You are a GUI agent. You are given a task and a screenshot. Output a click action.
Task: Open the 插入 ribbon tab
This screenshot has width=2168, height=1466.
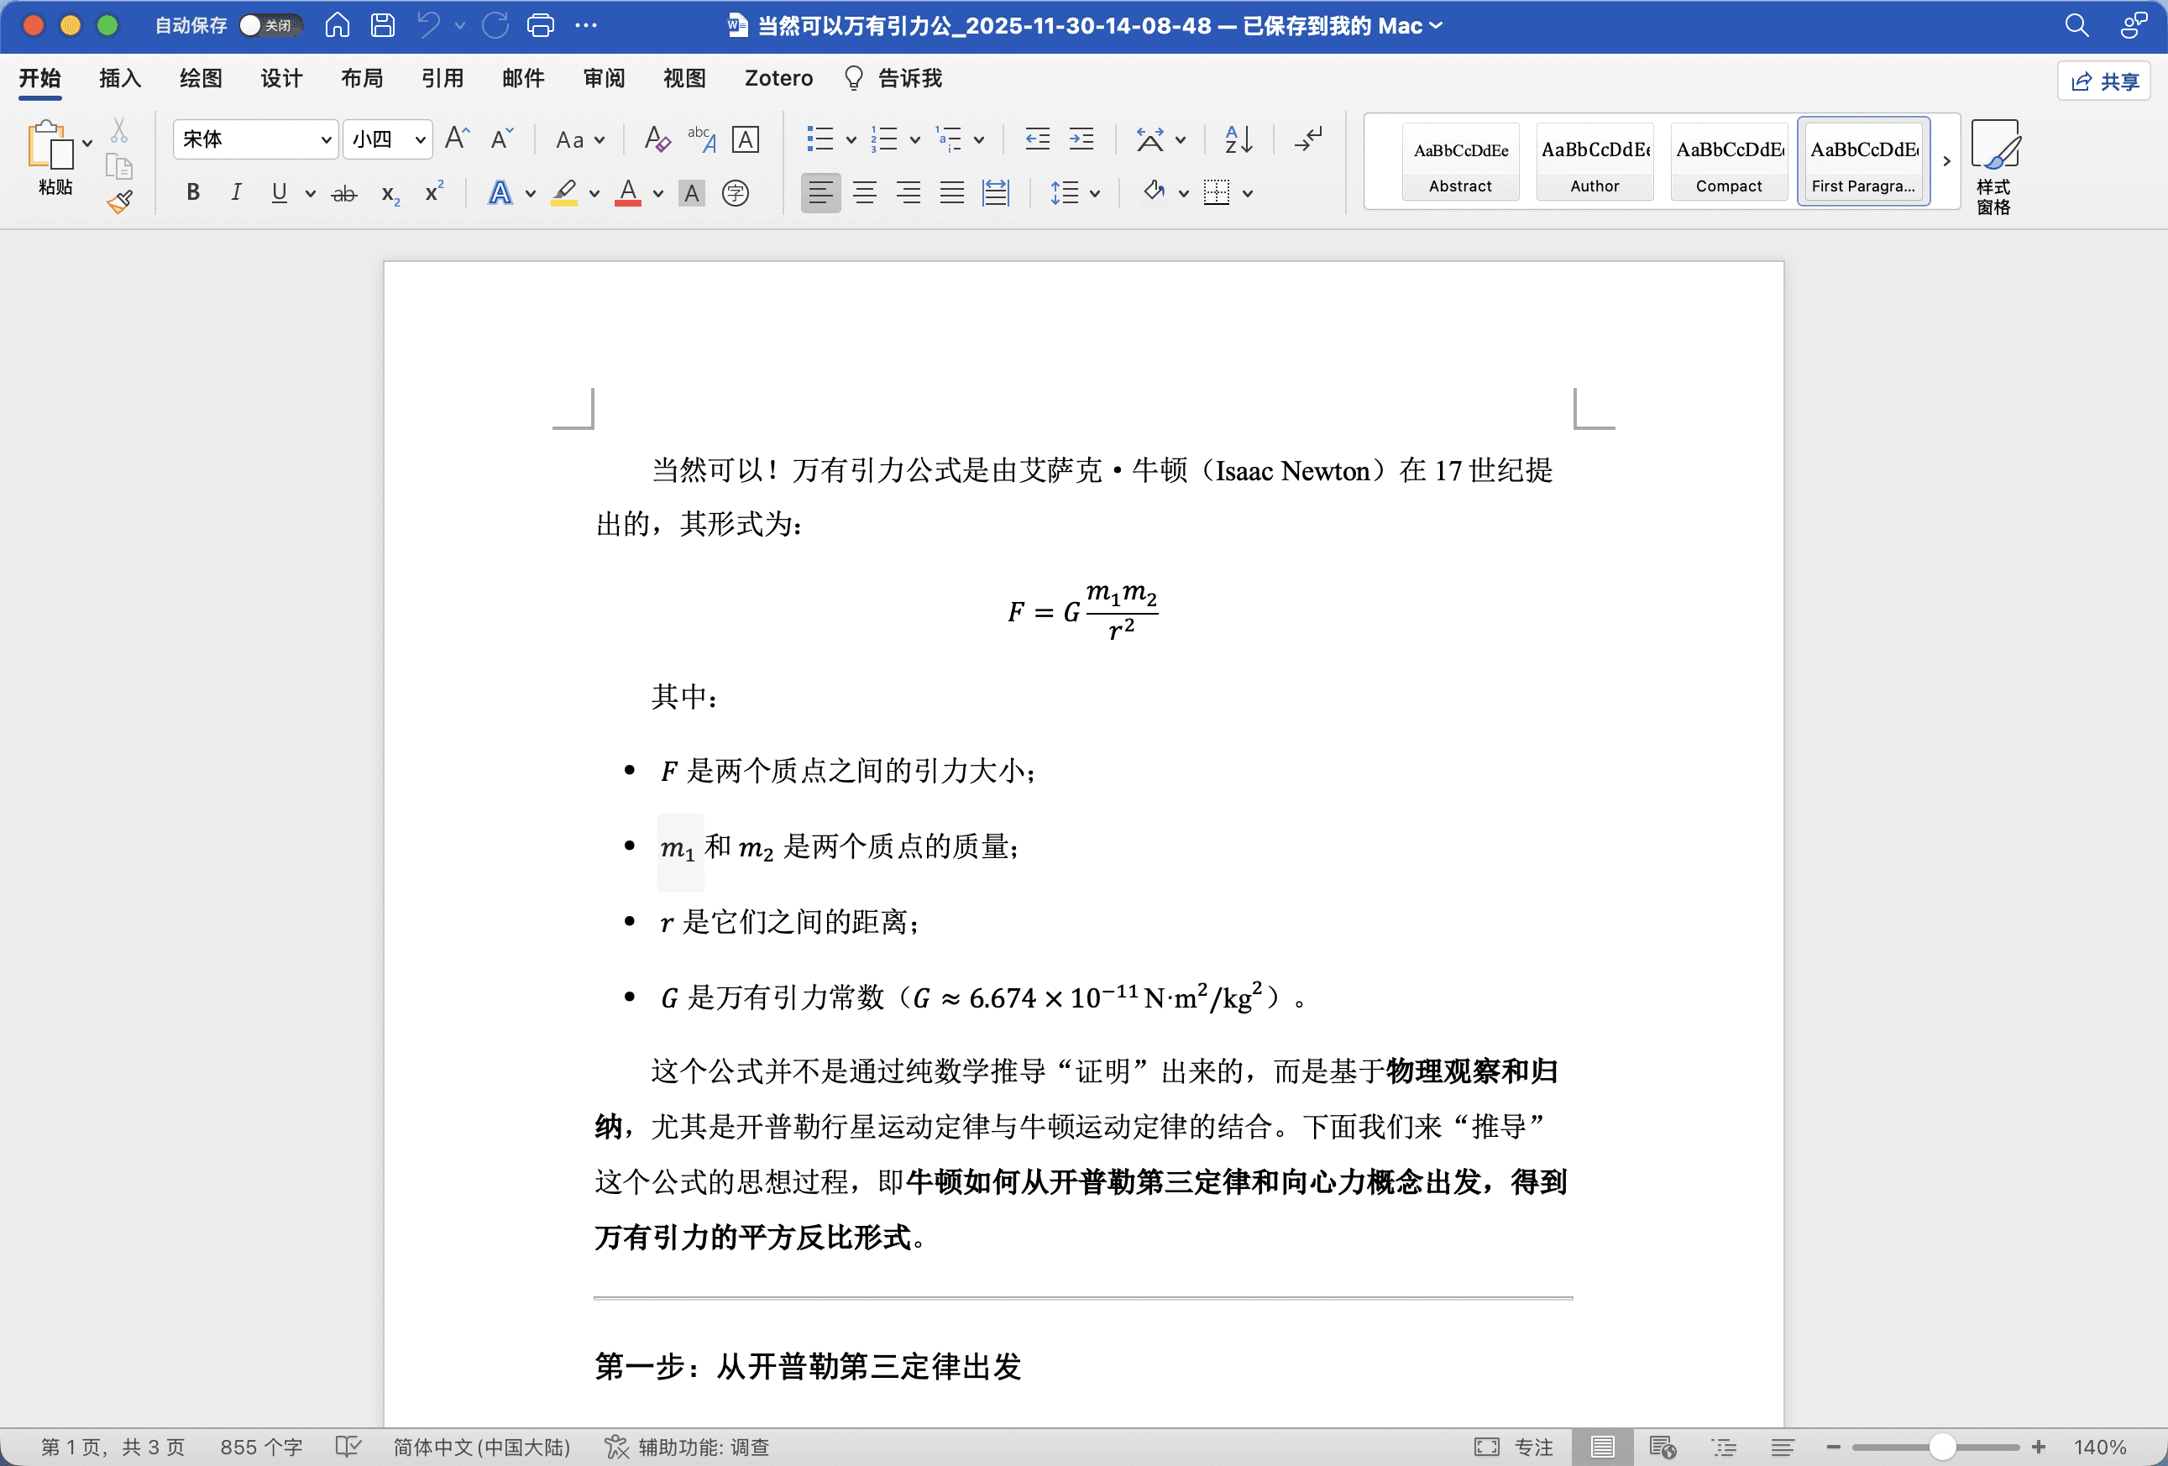click(119, 78)
